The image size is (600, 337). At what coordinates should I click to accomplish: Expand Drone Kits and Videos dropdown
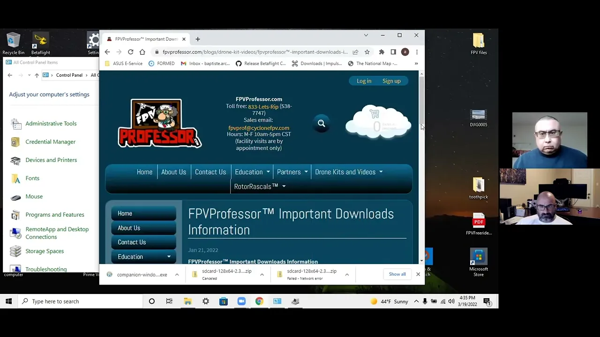[x=381, y=172]
